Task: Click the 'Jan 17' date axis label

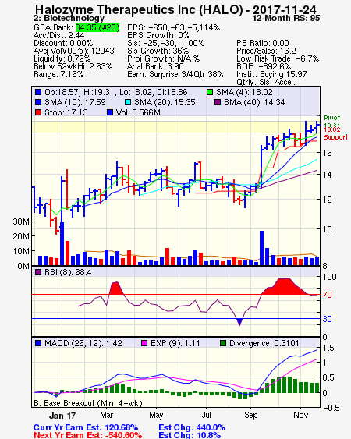Action: coord(62,416)
